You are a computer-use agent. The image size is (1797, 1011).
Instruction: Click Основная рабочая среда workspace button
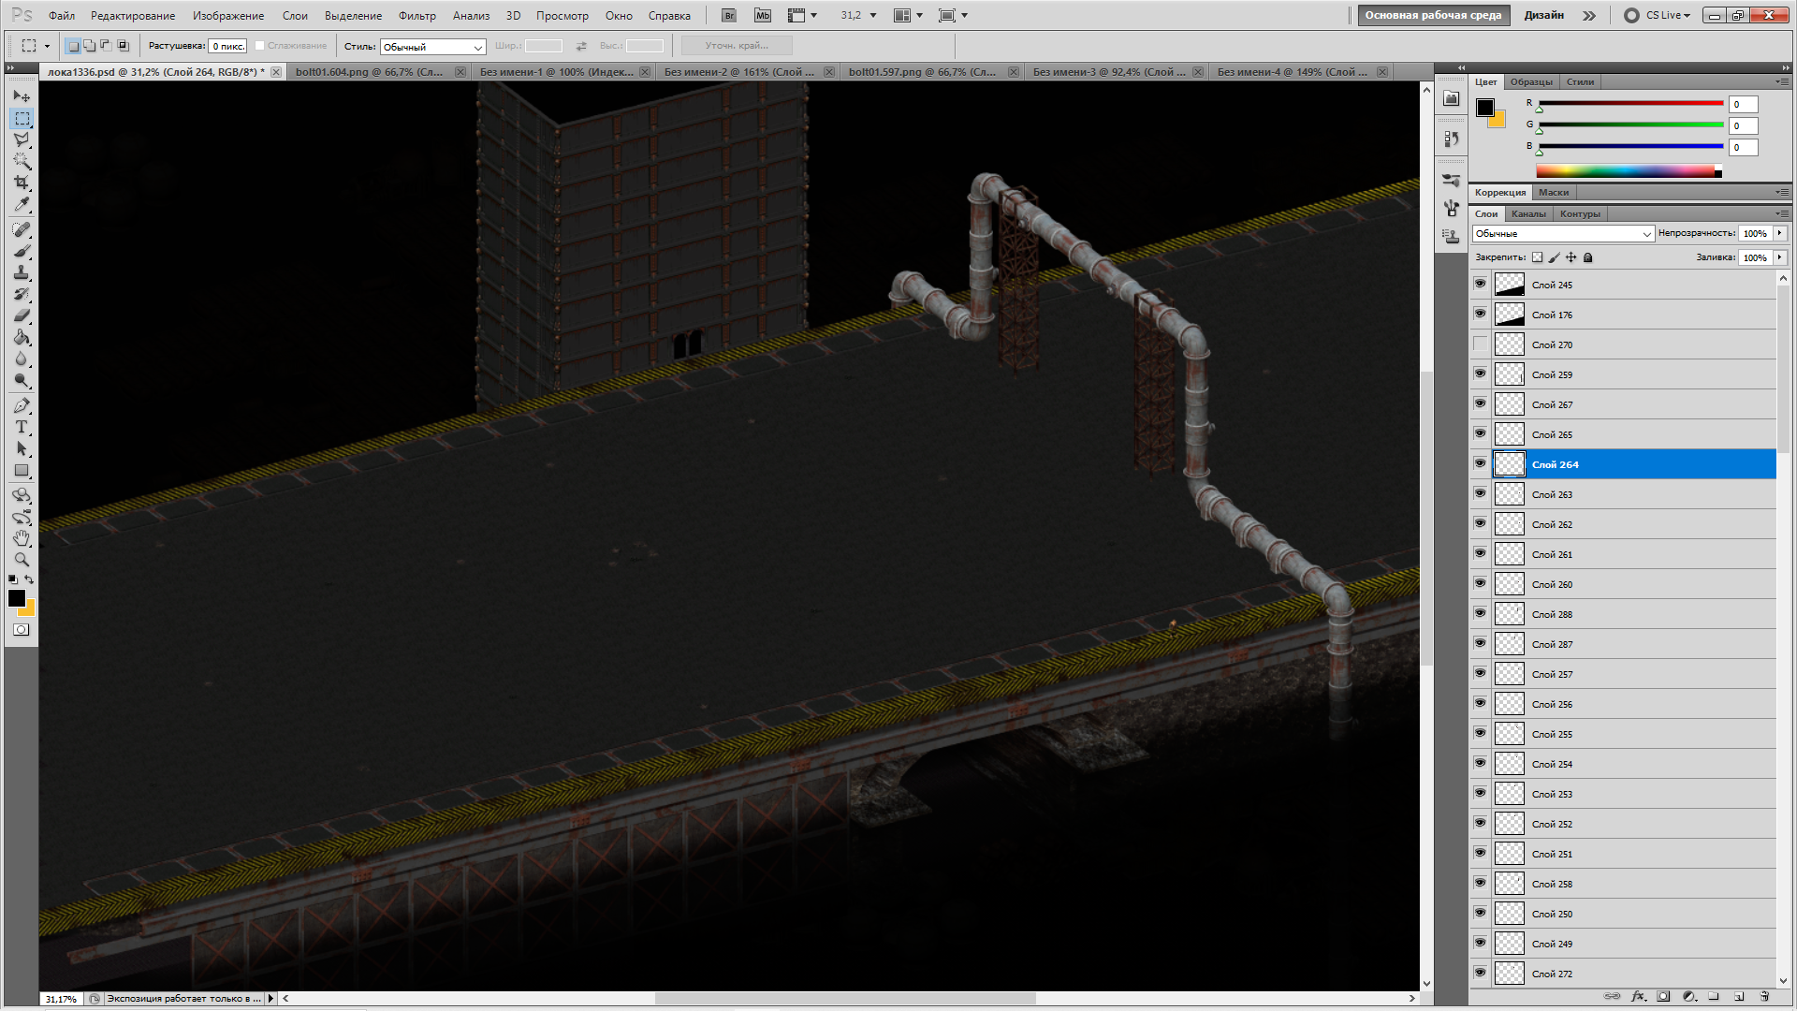pyautogui.click(x=1432, y=15)
